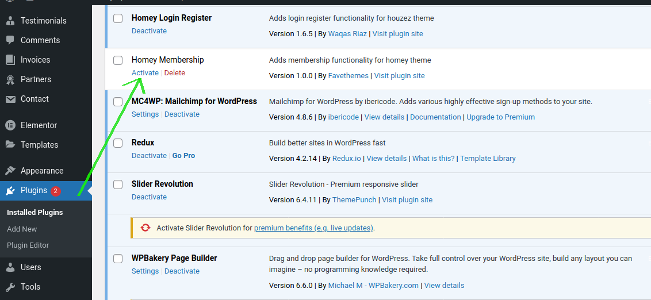Visit plugin site for Homey Membership
The image size is (651, 300).
click(x=400, y=76)
